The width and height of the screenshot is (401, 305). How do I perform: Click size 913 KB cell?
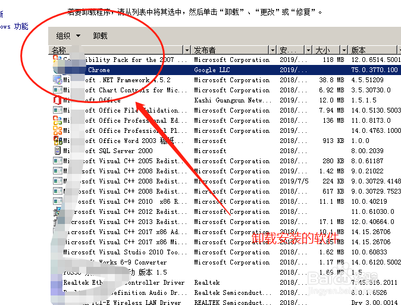coord(333,141)
